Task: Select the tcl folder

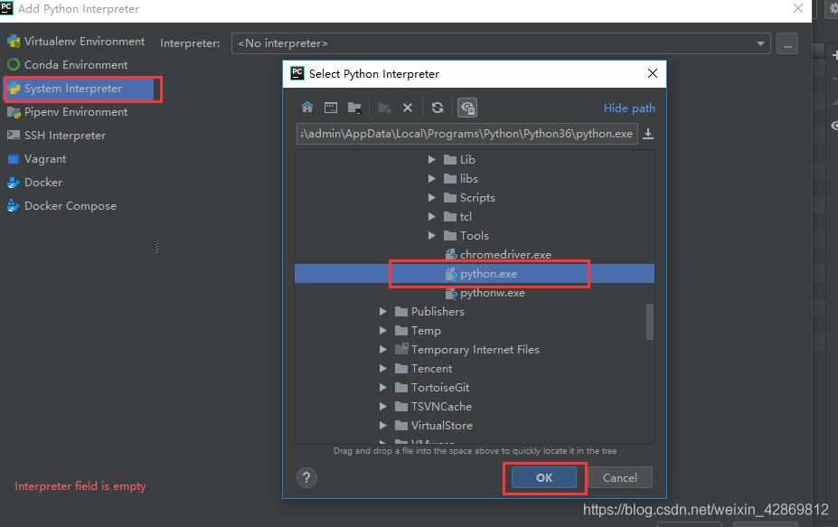Action: pos(458,216)
